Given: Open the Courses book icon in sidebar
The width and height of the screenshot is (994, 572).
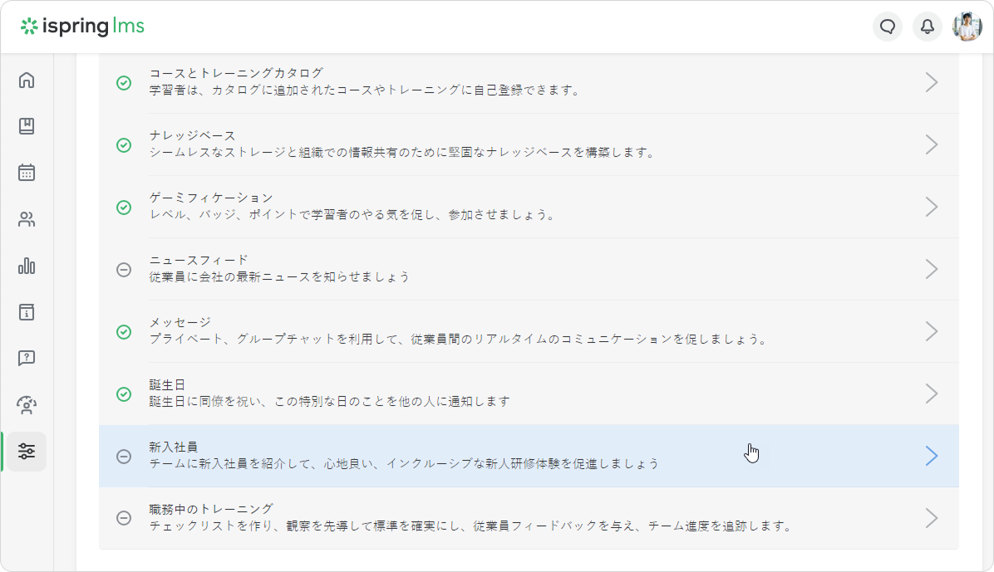Looking at the screenshot, I should point(27,127).
